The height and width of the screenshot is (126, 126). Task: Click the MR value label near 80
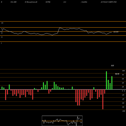click(117, 74)
